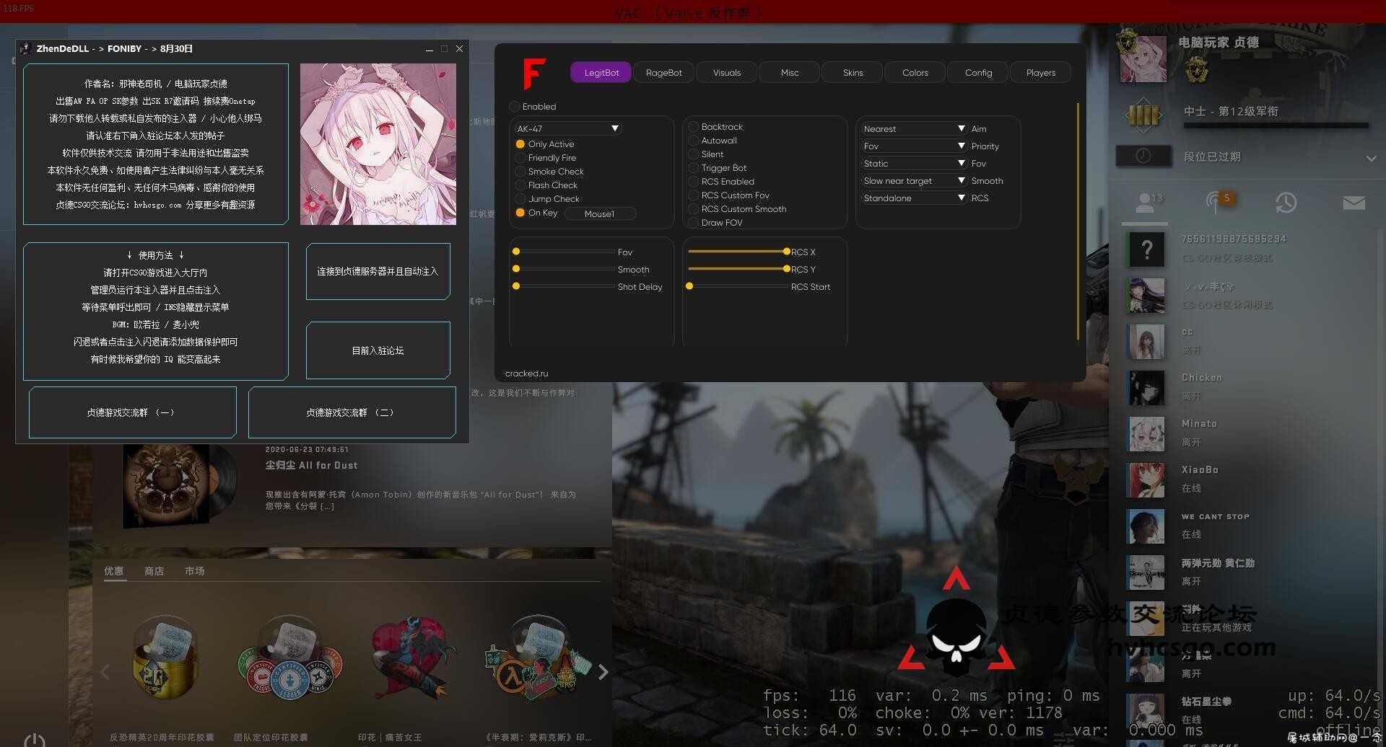Click the 目前入驻论坛 button

(x=378, y=350)
